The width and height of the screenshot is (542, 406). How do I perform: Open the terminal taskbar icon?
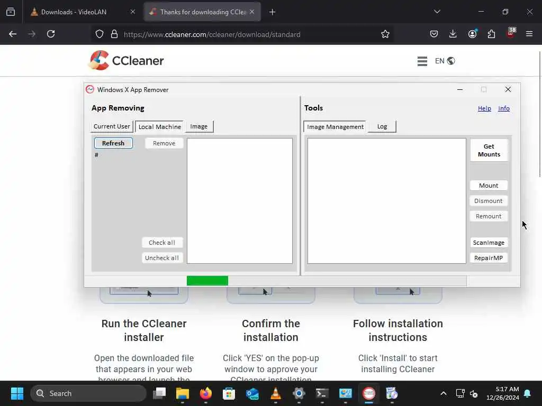[322, 393]
